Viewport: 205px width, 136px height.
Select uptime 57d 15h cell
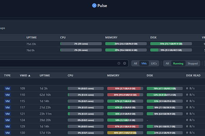click(x=45, y=133)
